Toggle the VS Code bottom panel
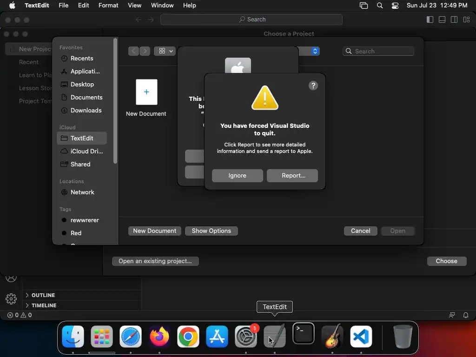 tap(442, 20)
